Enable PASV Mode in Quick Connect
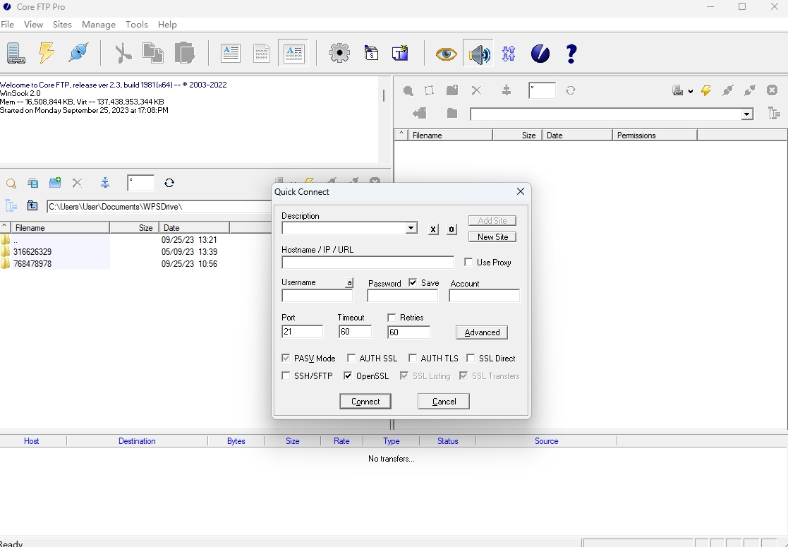 [286, 358]
